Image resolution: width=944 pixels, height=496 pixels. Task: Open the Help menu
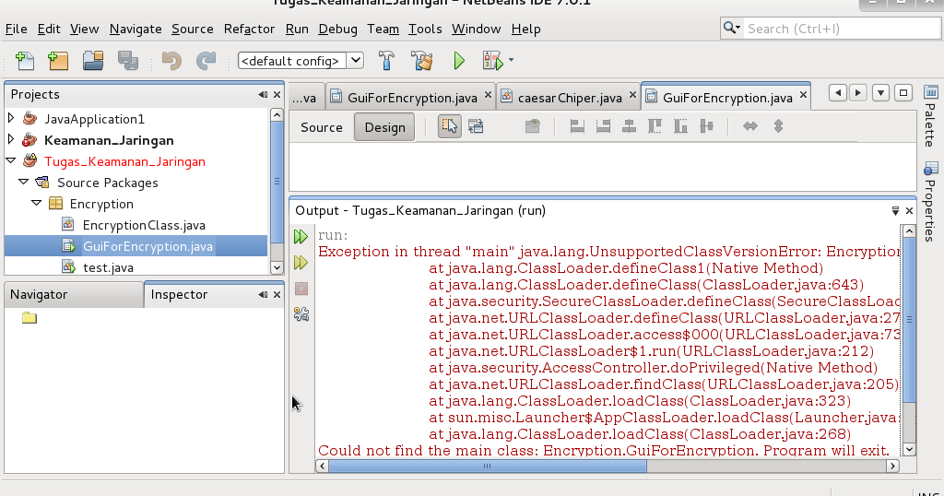click(x=526, y=29)
